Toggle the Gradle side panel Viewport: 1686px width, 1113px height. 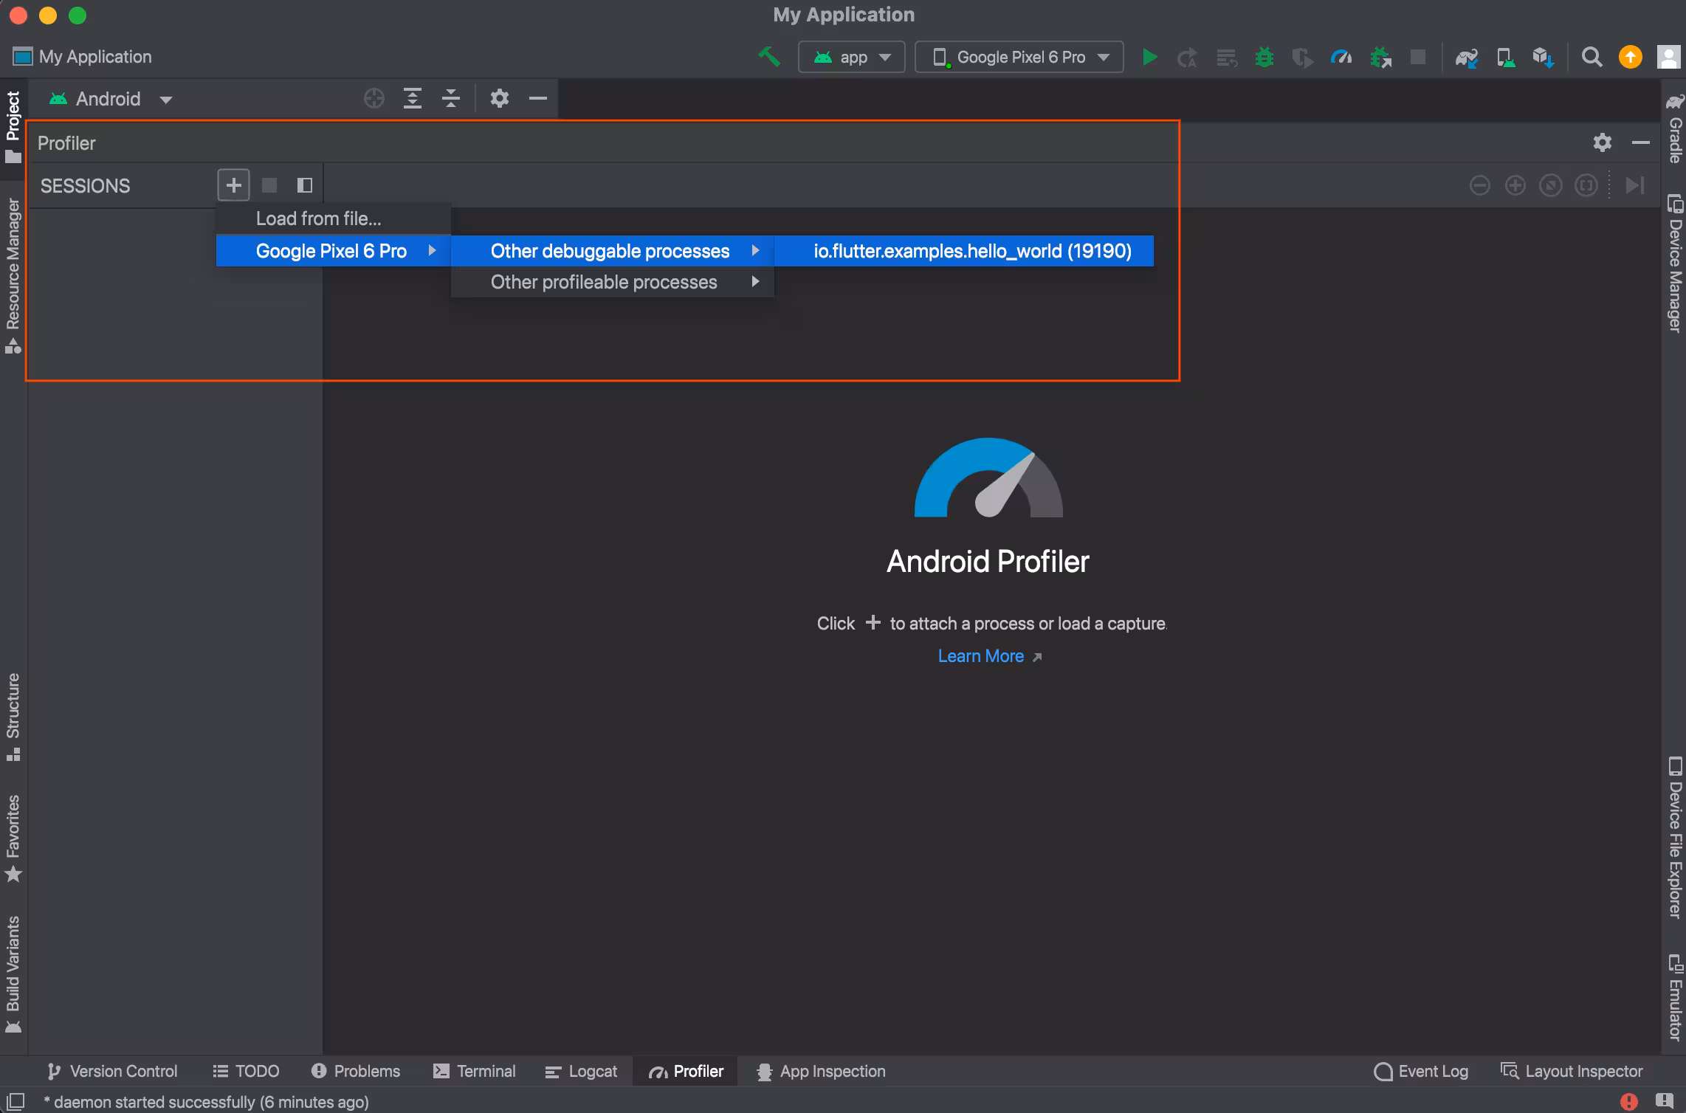coord(1674,129)
